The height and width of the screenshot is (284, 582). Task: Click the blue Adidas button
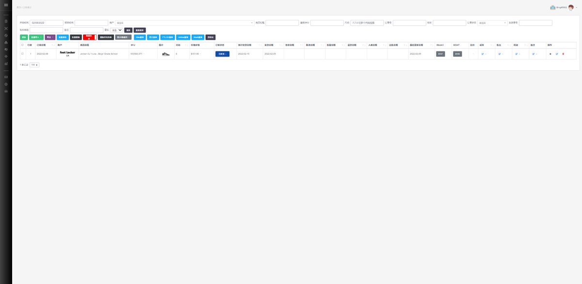pyautogui.click(x=183, y=37)
